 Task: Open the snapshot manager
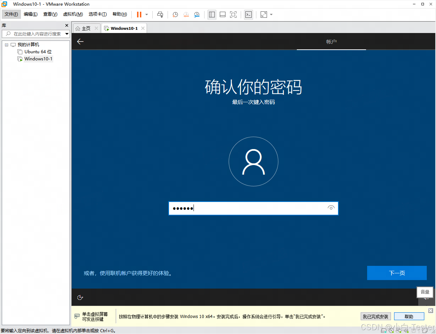197,15
